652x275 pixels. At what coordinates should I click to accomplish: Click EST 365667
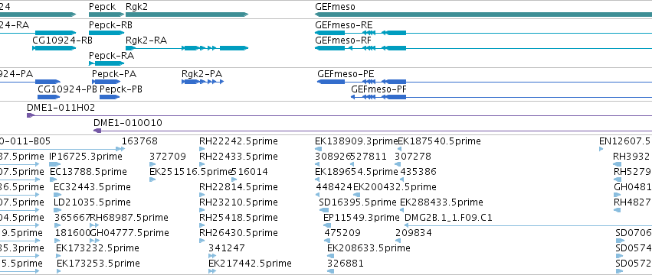(72, 218)
